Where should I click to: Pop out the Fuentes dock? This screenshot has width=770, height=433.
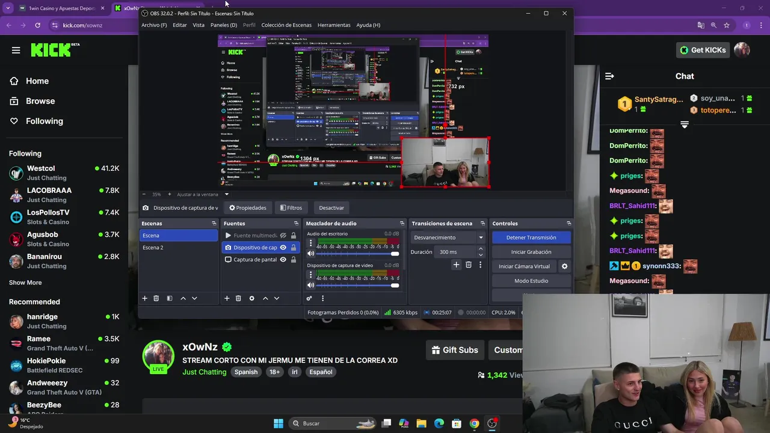coord(296,224)
